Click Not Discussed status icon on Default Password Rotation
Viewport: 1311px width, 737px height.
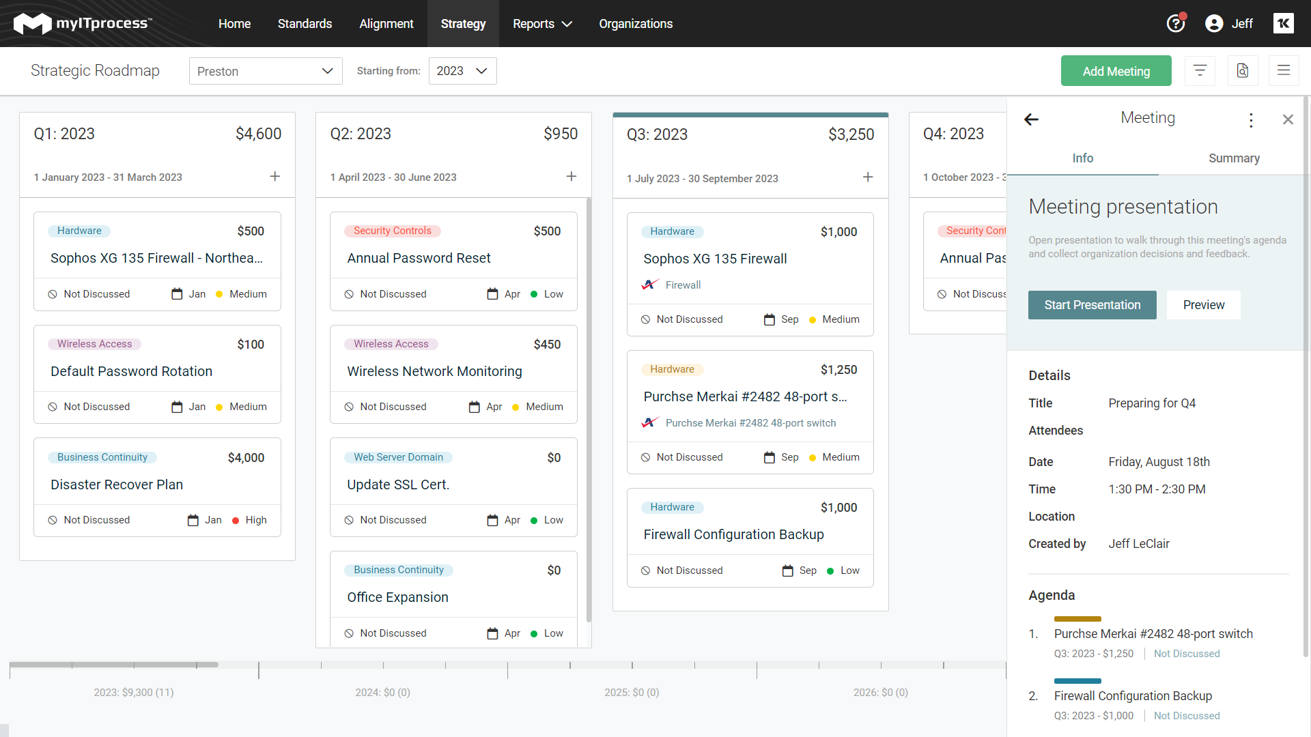click(x=53, y=407)
